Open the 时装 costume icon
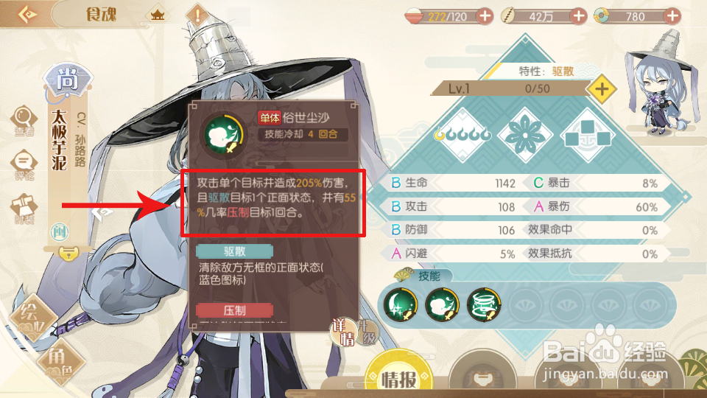The height and width of the screenshot is (398, 707). click(x=24, y=209)
